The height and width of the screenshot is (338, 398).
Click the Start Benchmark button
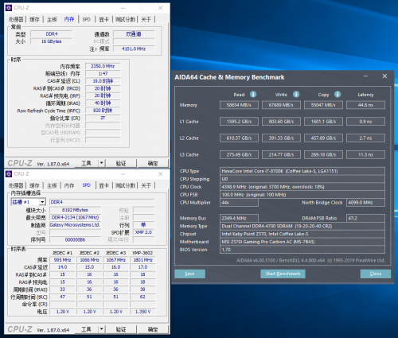(x=283, y=274)
